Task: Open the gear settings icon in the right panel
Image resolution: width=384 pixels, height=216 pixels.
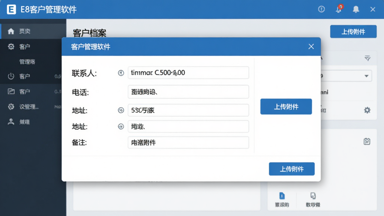Action: point(367,110)
